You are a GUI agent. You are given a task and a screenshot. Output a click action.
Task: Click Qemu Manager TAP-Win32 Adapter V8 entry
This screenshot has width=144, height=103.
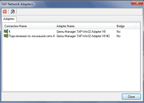click(81, 32)
